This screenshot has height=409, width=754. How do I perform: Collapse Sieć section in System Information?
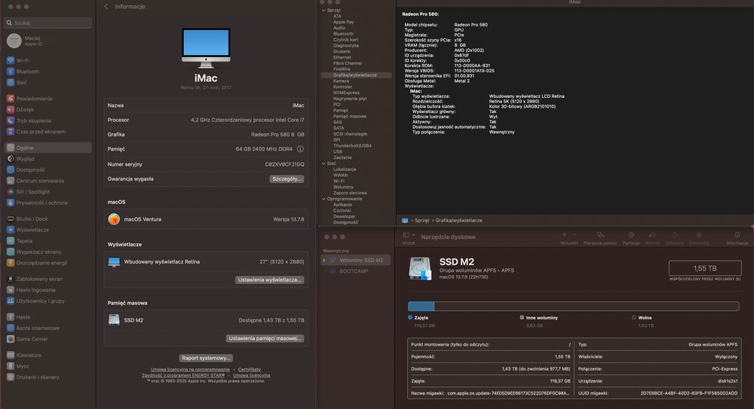click(x=323, y=163)
